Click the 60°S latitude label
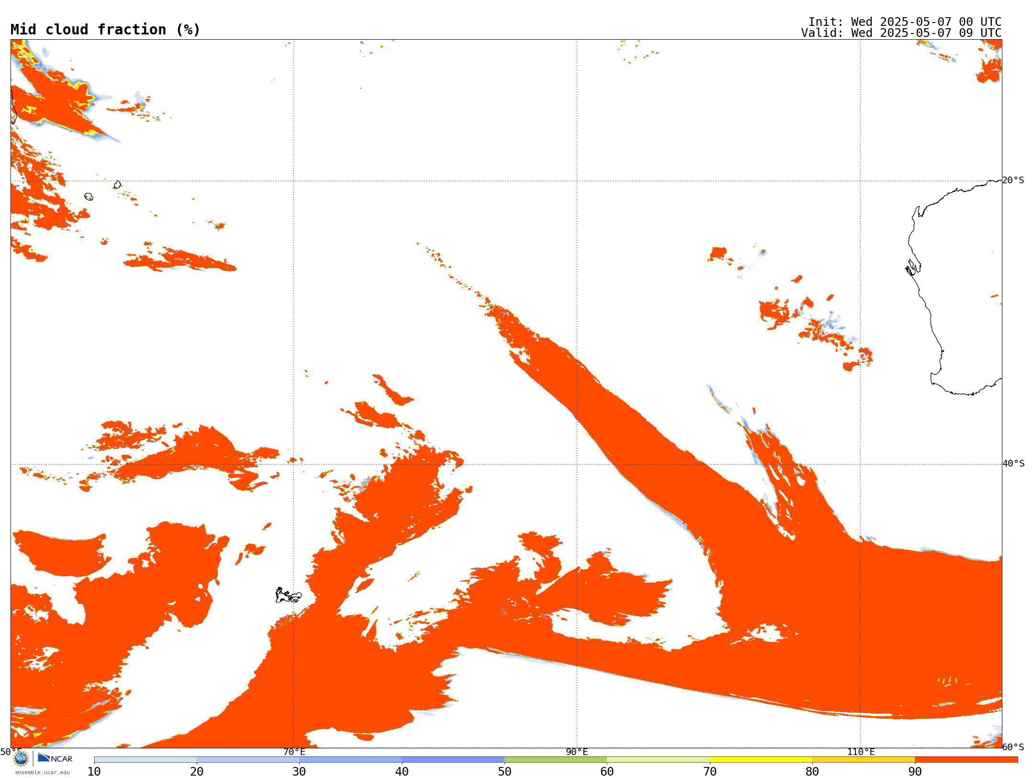Screen dimensions: 1033x778 click(x=1013, y=747)
